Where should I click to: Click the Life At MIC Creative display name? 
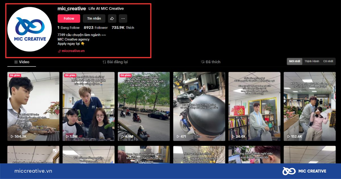coord(106,9)
